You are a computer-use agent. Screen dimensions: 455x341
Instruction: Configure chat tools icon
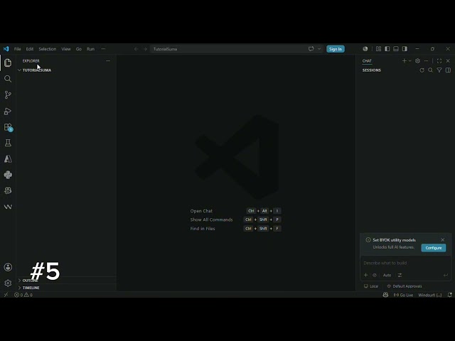400,275
